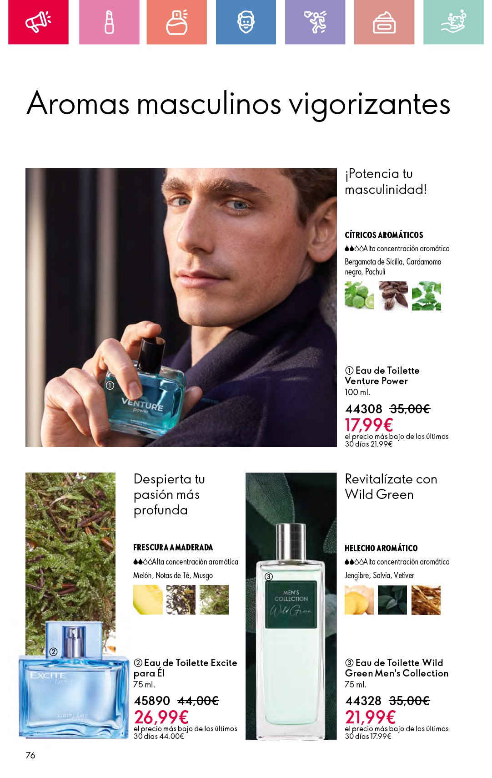
Task: Open Eau de Toilette Venture Power product title
Action: [x=382, y=376]
